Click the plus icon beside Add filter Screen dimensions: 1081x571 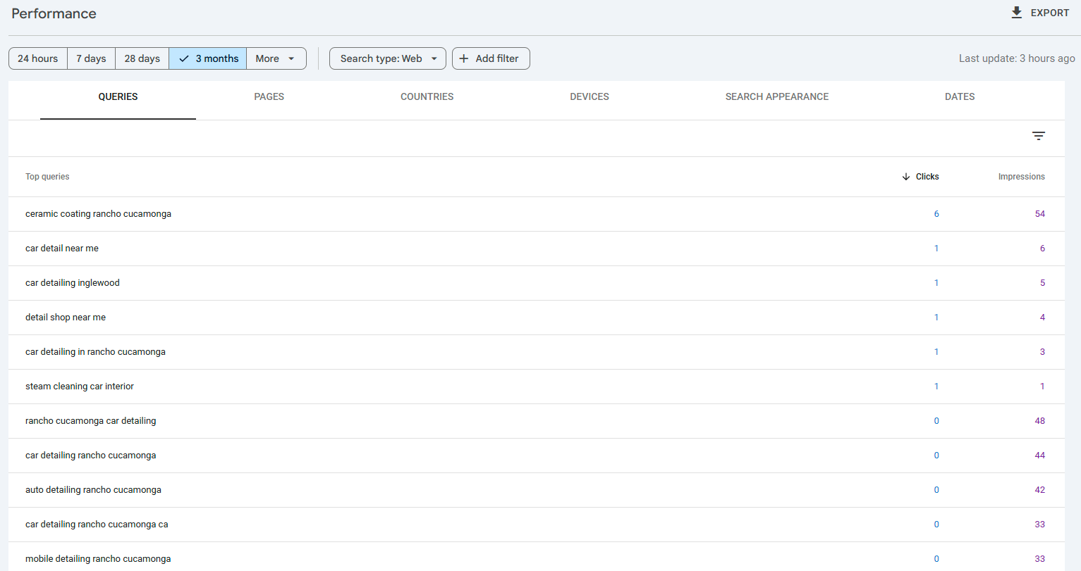click(464, 58)
